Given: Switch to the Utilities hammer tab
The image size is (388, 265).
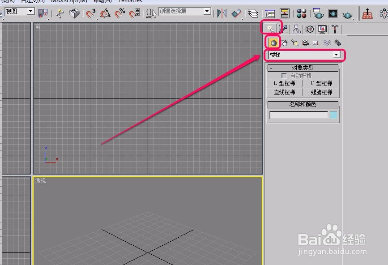Looking at the screenshot, I should coord(335,29).
